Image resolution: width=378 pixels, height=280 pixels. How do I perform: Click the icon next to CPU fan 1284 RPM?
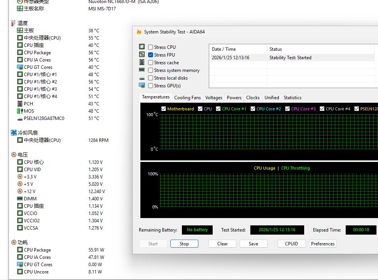tap(20, 140)
